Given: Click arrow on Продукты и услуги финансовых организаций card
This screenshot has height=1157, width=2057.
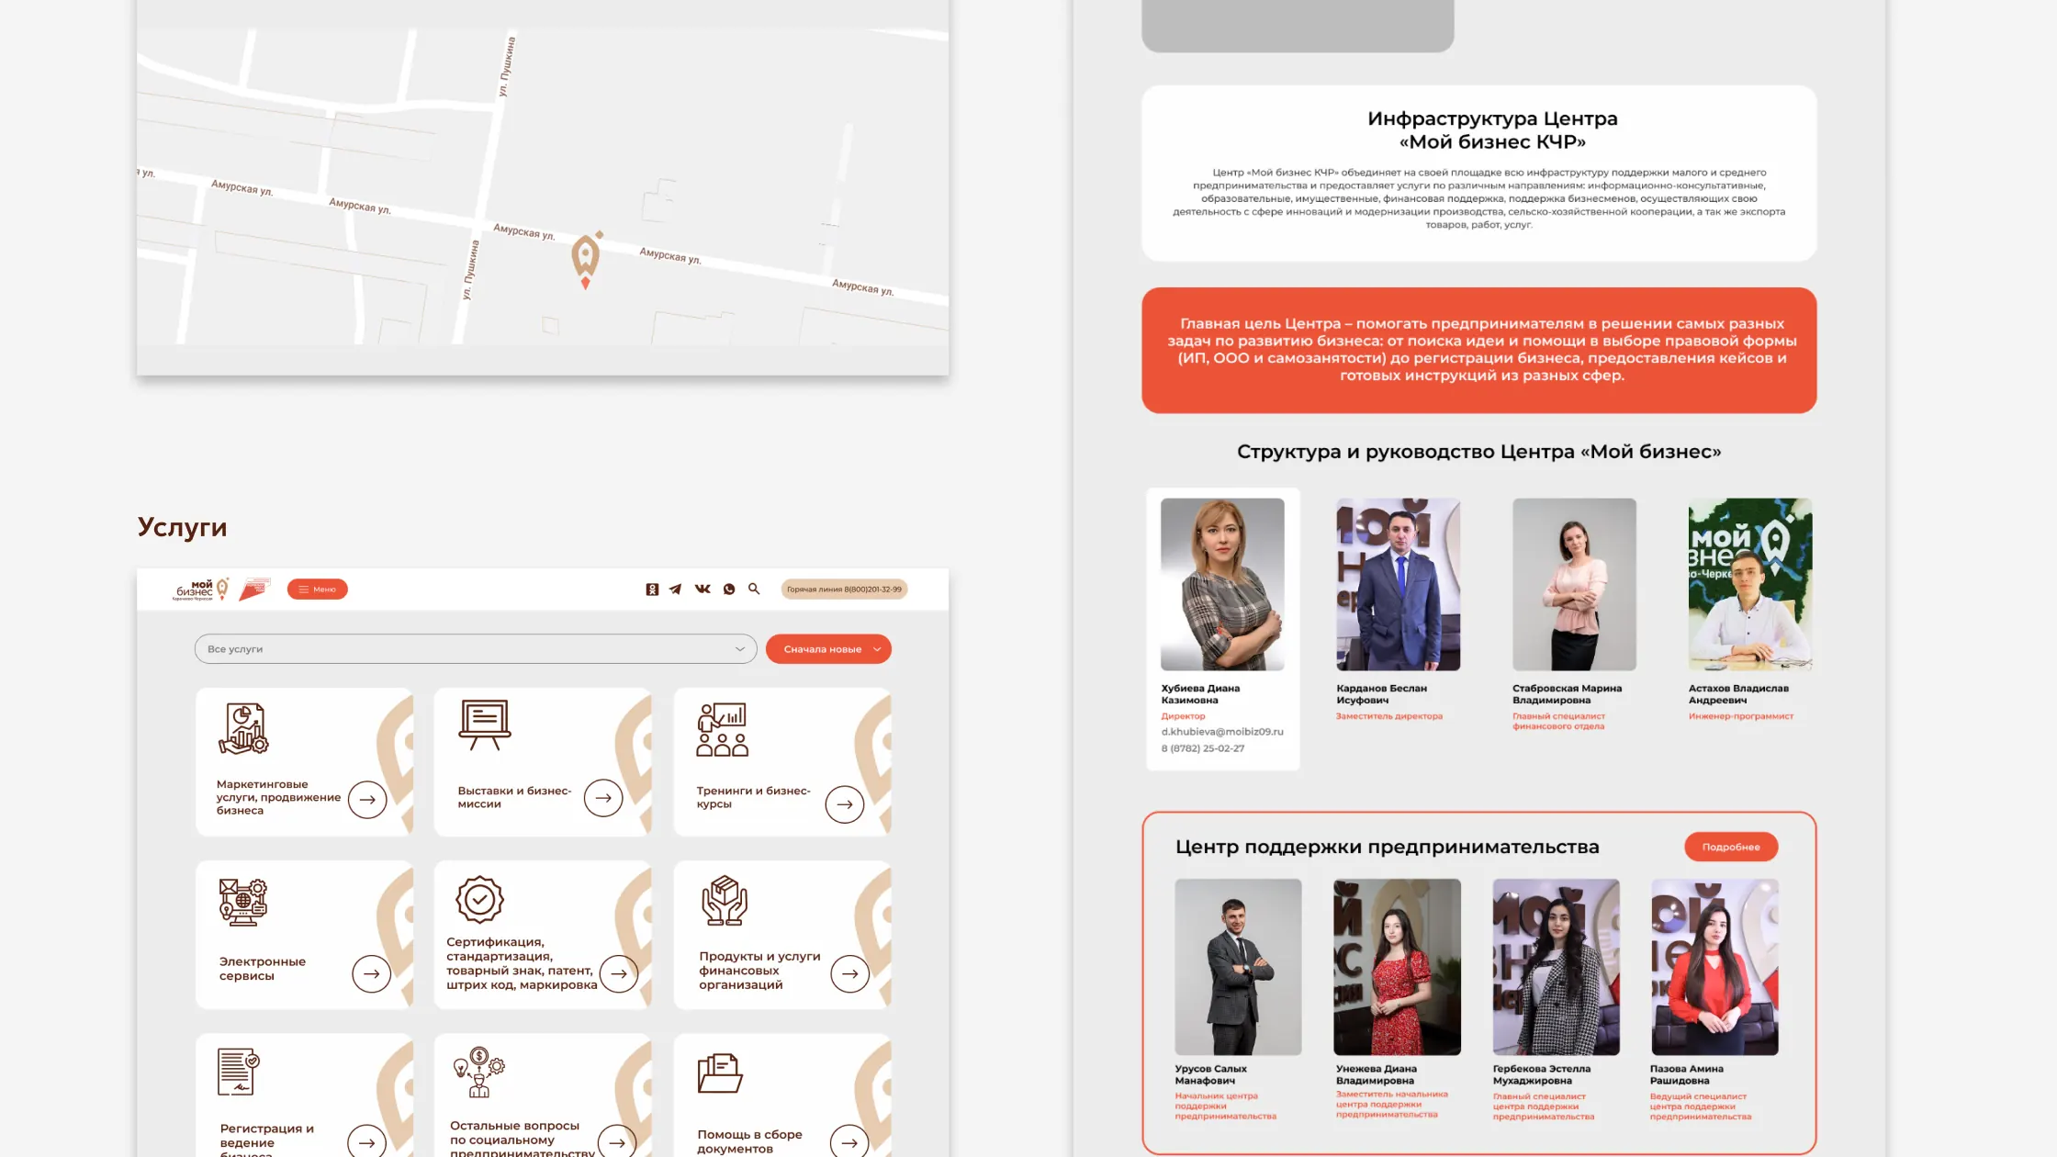Looking at the screenshot, I should tap(850, 973).
